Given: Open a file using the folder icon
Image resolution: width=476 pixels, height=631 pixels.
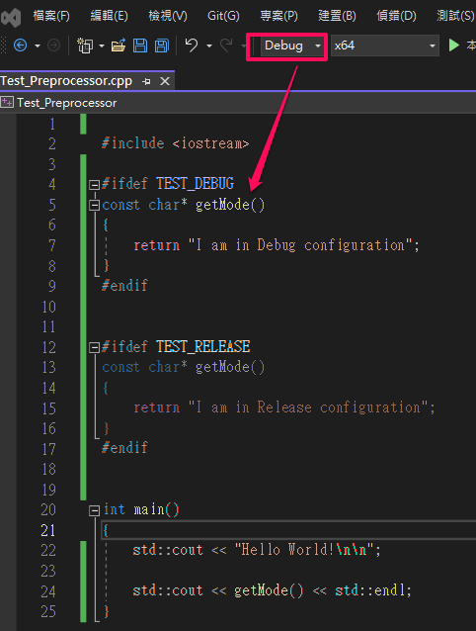Looking at the screenshot, I should 119,45.
